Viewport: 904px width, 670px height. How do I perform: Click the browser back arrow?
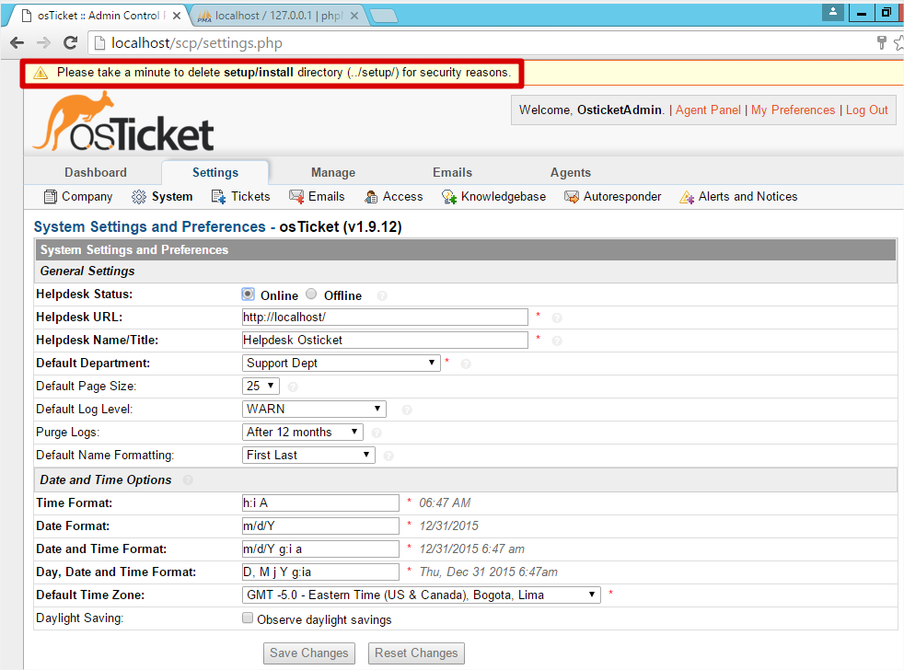[x=17, y=43]
